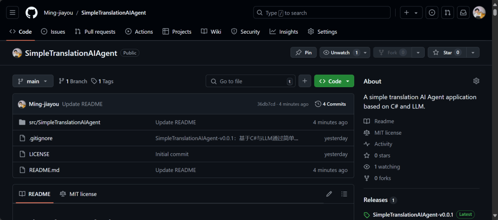Switch to the Issues tab
The image size is (498, 220).
point(53,31)
